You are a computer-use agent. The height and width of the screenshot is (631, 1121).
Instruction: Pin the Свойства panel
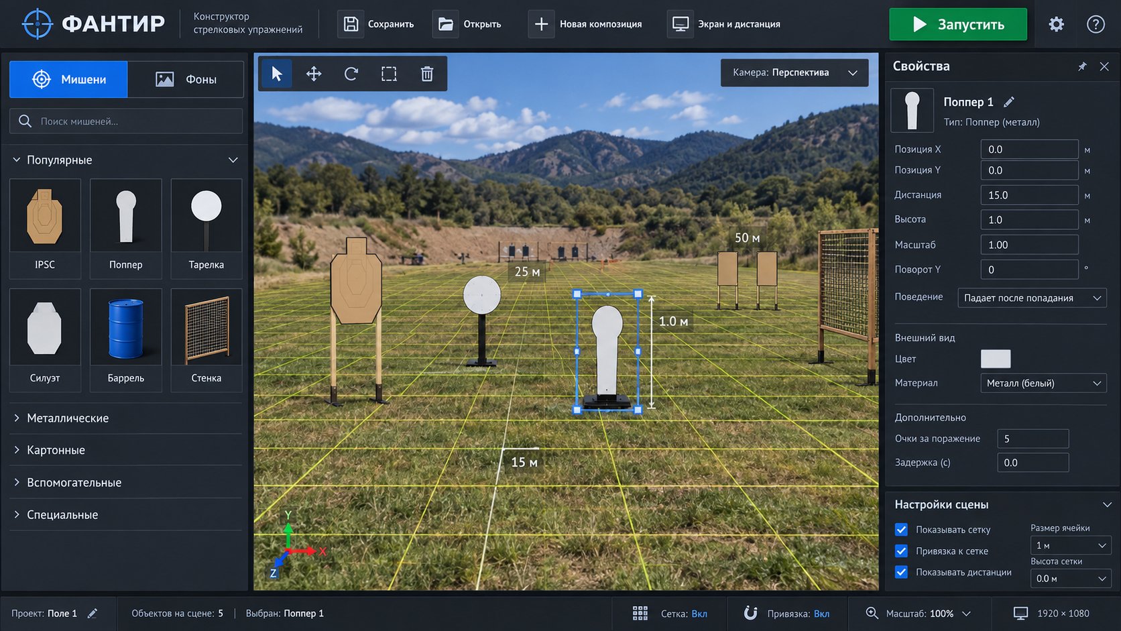click(x=1082, y=66)
